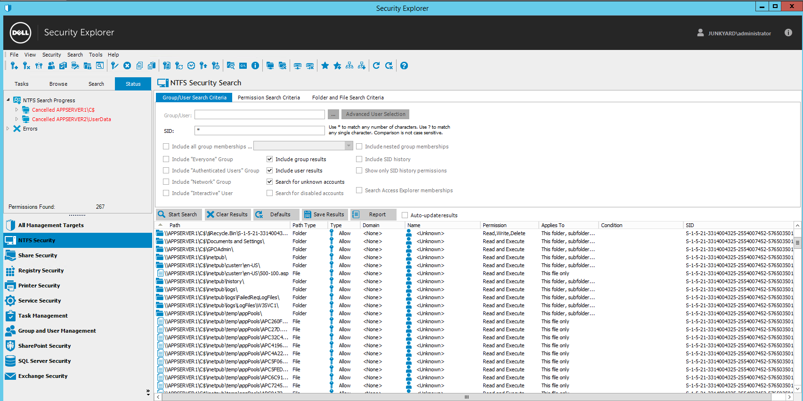Open the Tools menu
803x401 pixels.
[96, 55]
